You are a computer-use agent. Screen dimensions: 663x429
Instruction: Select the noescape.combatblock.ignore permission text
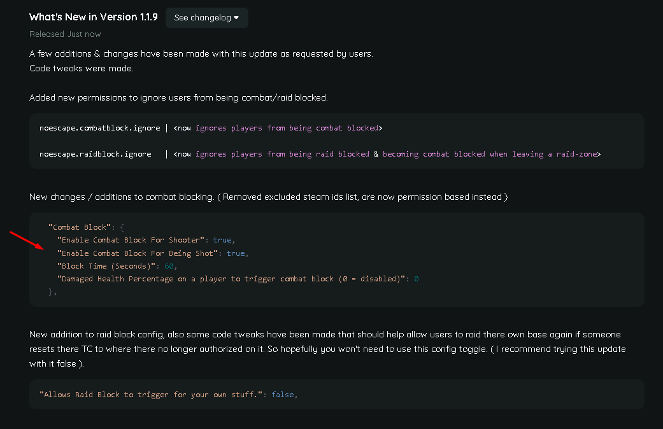click(x=99, y=128)
